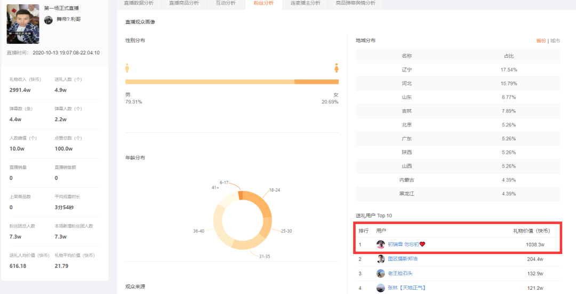Click the 观众来源 section heading
The image size is (576, 294).
click(135, 287)
